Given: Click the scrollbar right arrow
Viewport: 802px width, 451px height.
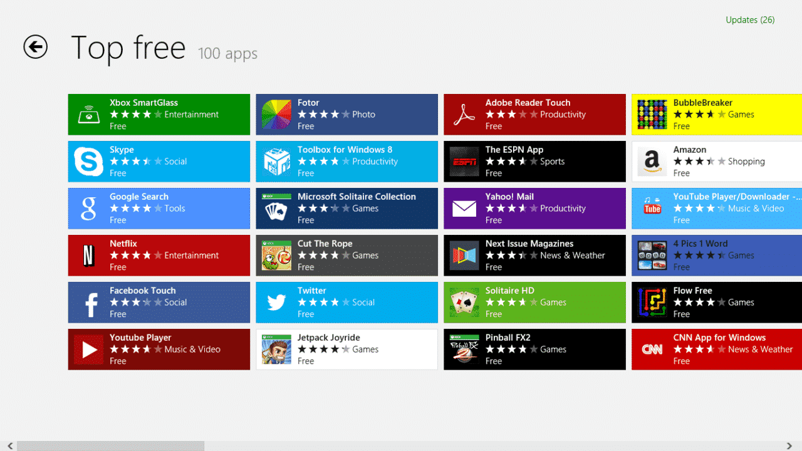Looking at the screenshot, I should pos(789,446).
